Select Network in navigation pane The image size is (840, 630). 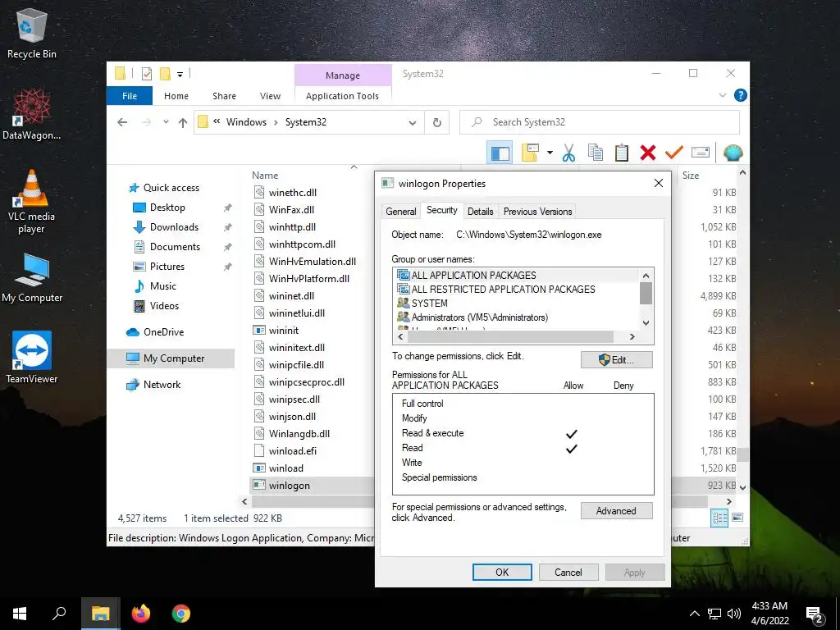click(x=162, y=385)
